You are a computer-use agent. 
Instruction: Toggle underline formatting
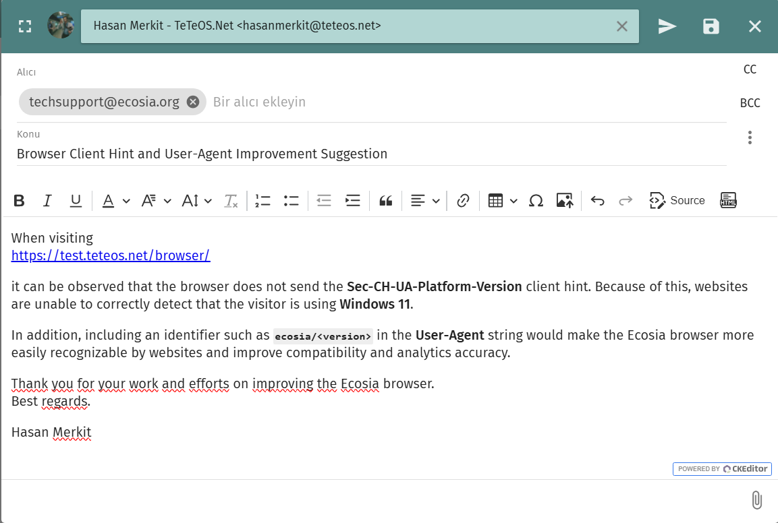coord(76,201)
